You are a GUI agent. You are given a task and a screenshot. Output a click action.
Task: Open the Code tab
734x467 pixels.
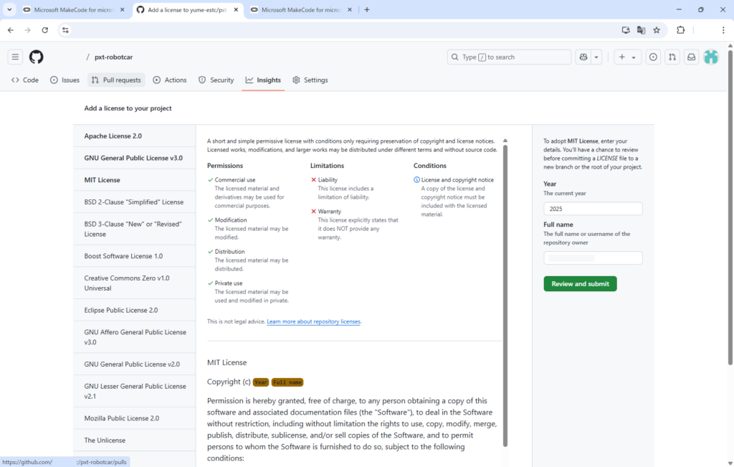tap(25, 80)
